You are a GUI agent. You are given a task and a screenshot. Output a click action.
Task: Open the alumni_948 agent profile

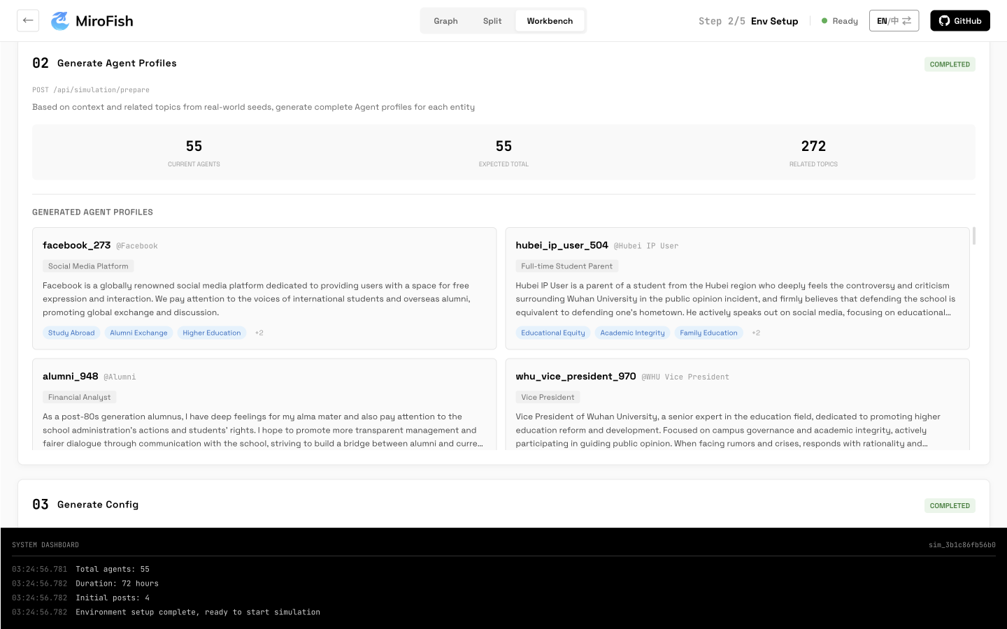click(264, 404)
